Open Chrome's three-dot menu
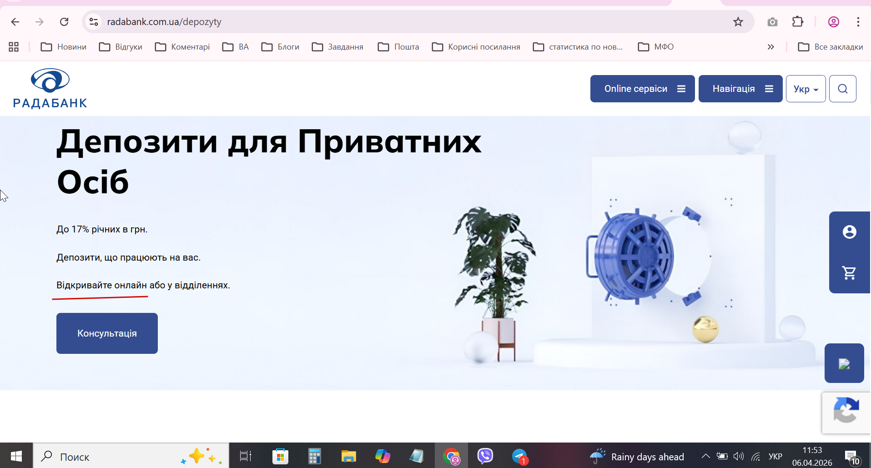 858,22
